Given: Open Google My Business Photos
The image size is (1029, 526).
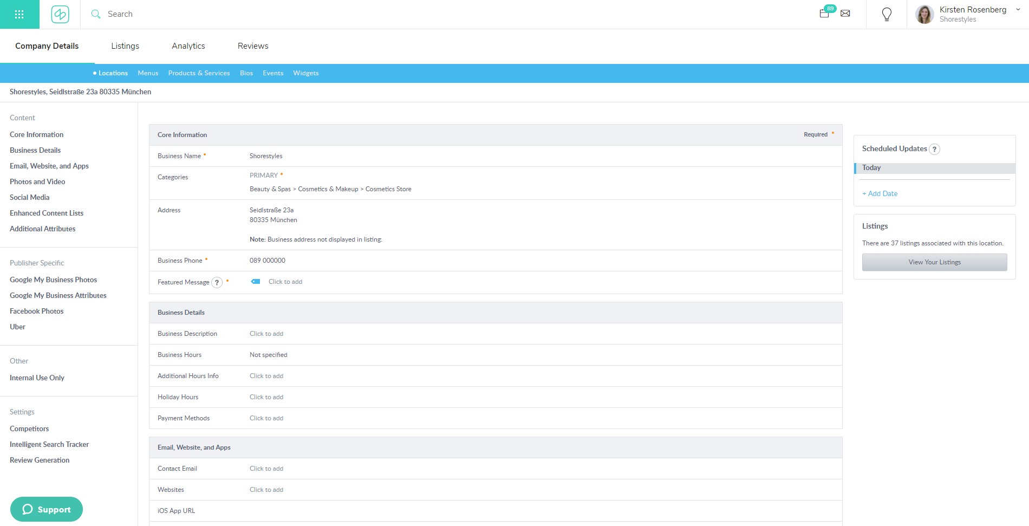Looking at the screenshot, I should point(53,280).
